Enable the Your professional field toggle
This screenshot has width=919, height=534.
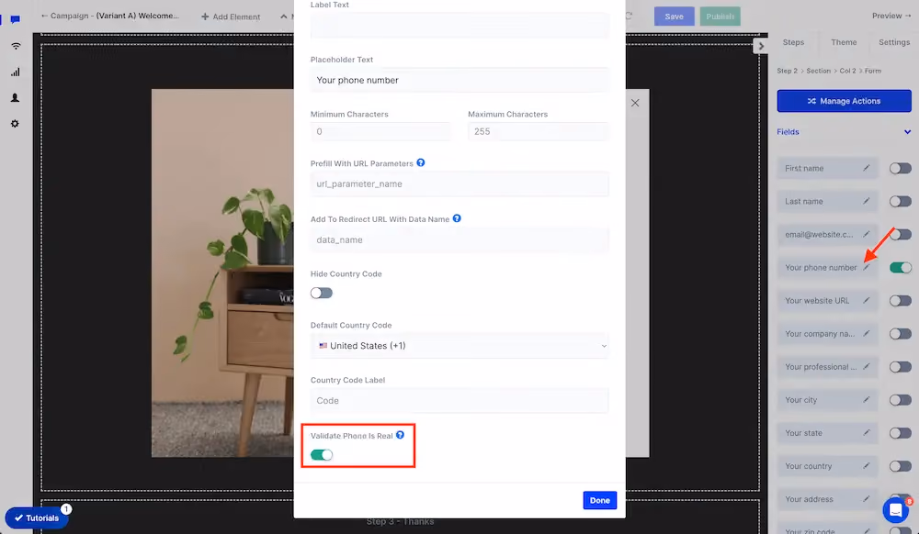click(x=901, y=367)
